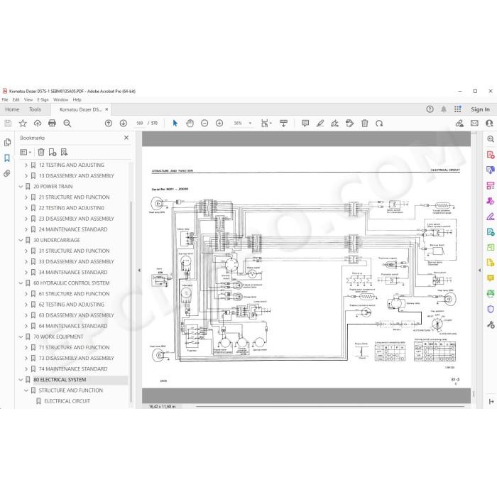Image resolution: width=497 pixels, height=497 pixels.
Task: Open the Tools tab
Action: [x=35, y=109]
